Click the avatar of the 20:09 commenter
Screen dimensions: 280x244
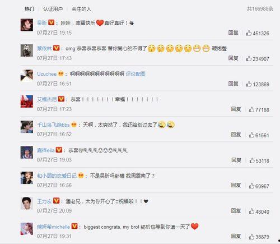coord(27,203)
